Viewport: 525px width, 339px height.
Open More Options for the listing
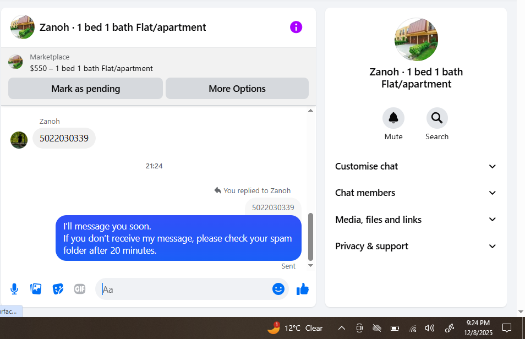(237, 89)
